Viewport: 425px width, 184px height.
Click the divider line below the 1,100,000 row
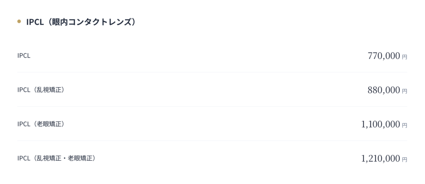(212, 141)
